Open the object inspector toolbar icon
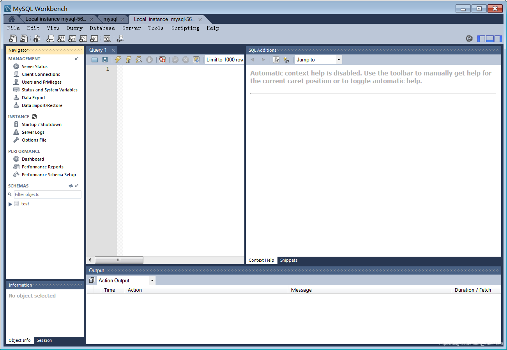 37,38
